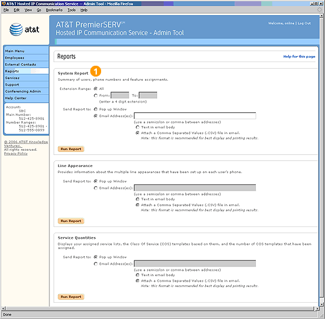Click the From extension input field

click(120, 95)
